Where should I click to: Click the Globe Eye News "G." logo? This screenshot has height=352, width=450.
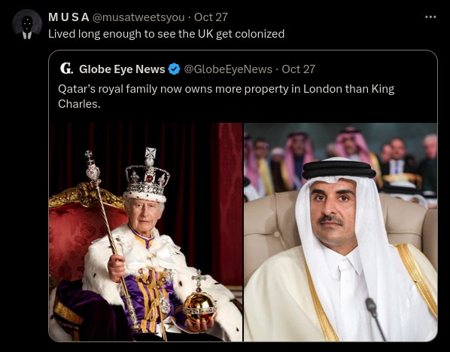click(66, 69)
